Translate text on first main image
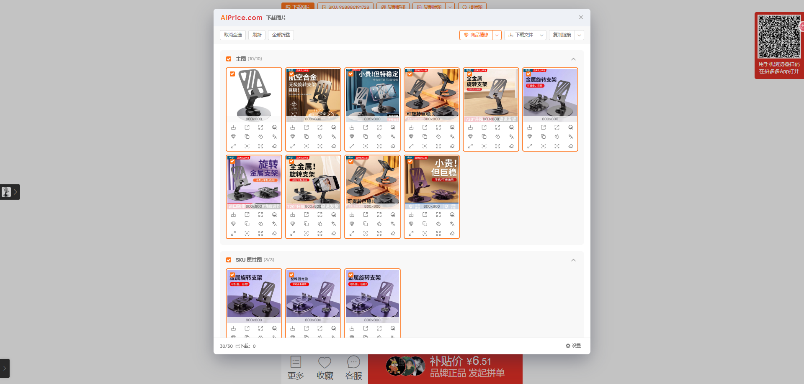 (274, 137)
